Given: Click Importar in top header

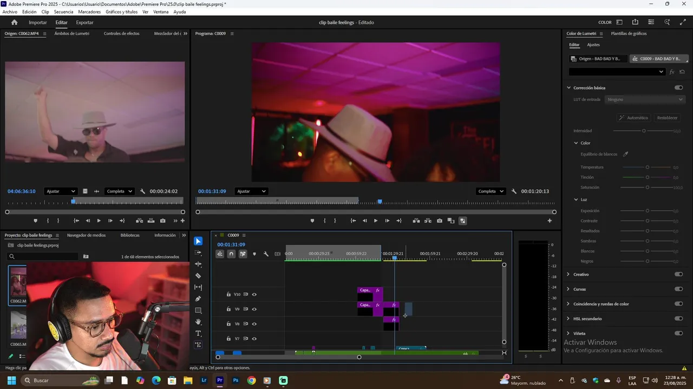Looking at the screenshot, I should (x=38, y=23).
